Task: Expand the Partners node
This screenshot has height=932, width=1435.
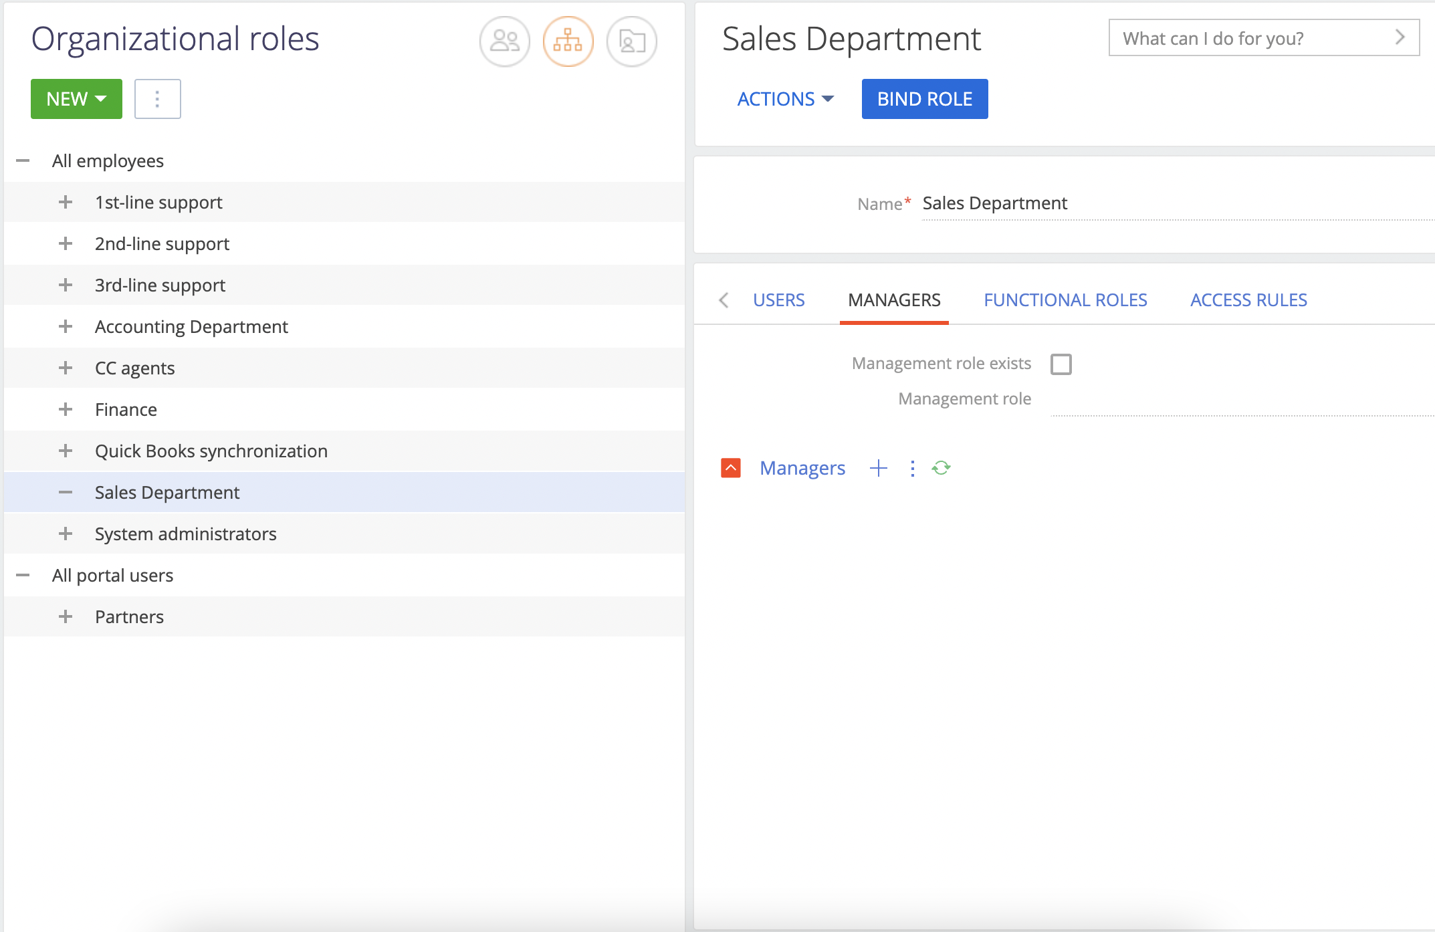Action: pos(66,616)
